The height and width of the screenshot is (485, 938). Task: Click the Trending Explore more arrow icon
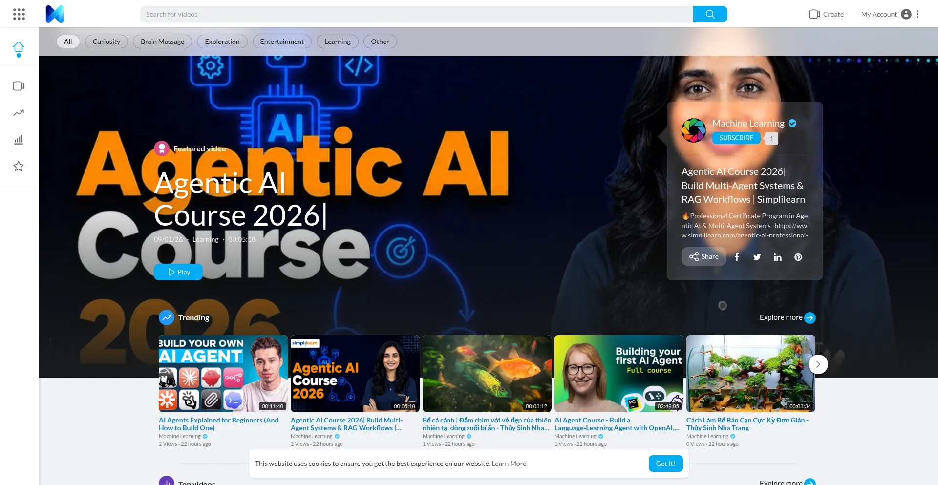click(x=810, y=318)
